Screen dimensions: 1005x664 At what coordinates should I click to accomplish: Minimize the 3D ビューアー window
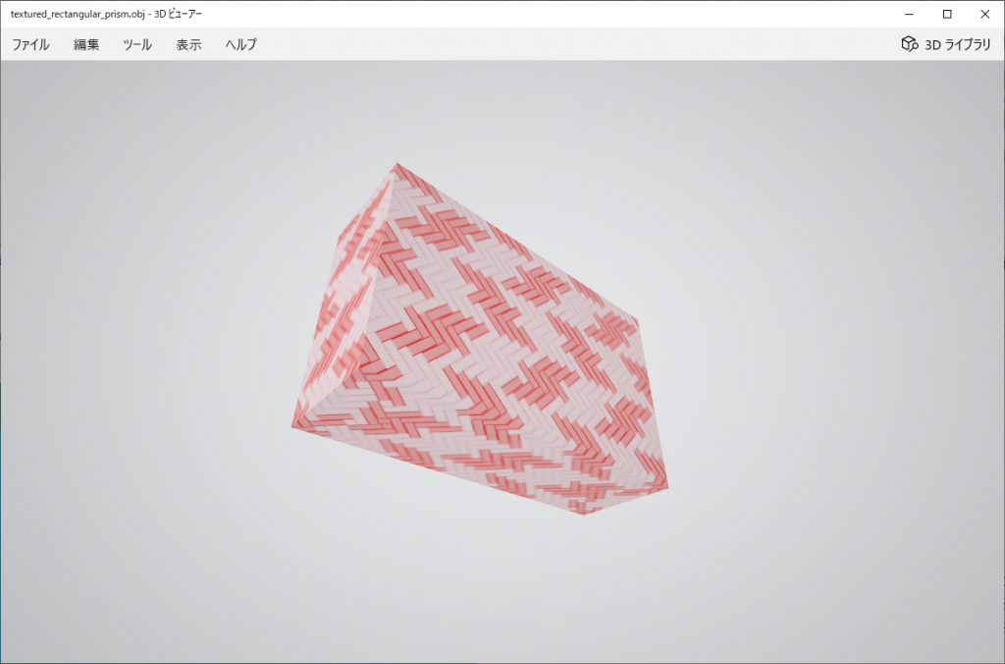click(909, 14)
